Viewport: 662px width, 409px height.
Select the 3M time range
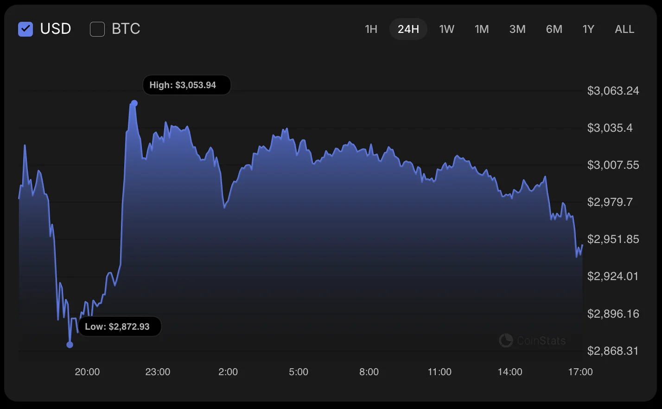pyautogui.click(x=518, y=29)
